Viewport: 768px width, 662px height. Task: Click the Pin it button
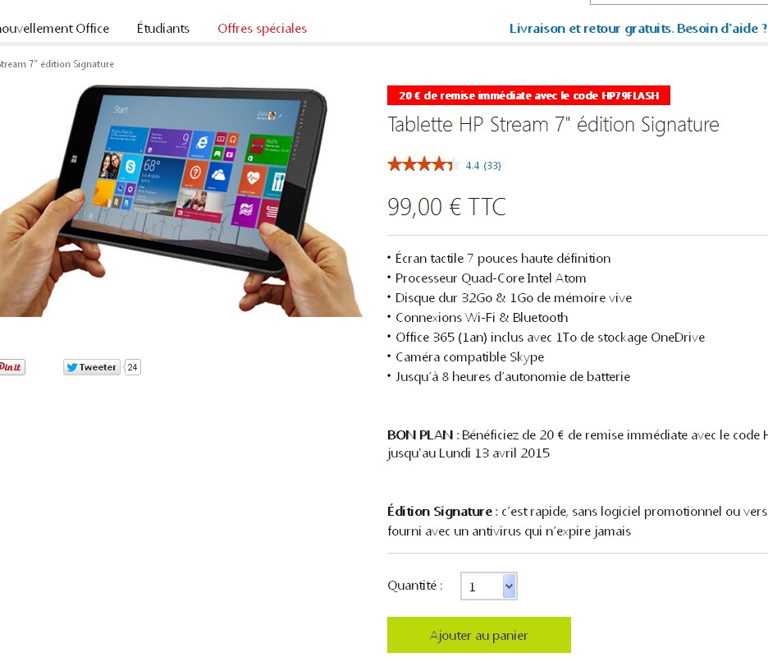(11, 367)
